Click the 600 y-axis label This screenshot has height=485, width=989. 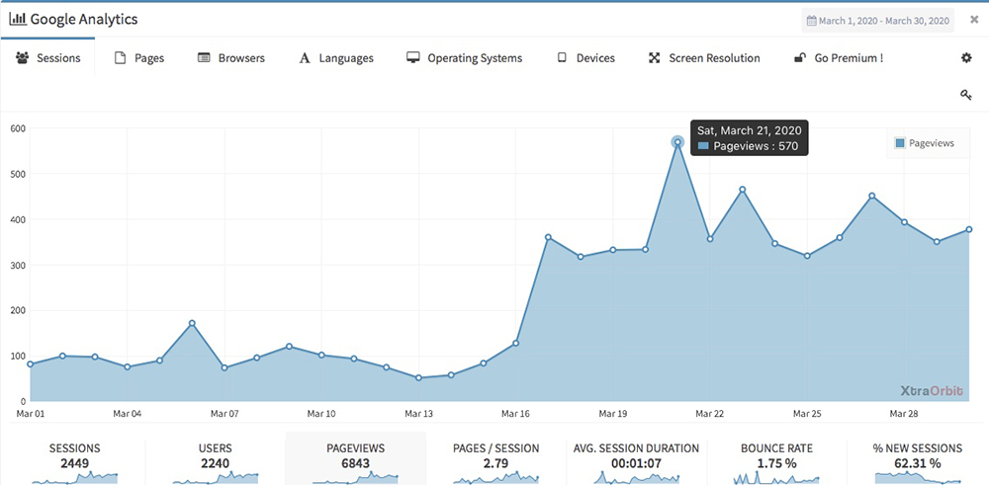pos(18,128)
